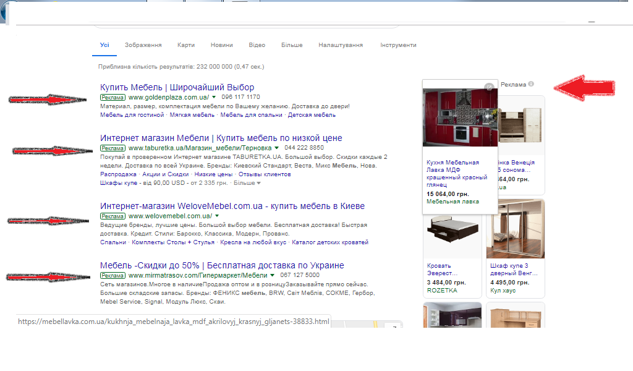The width and height of the screenshot is (633, 371).
Task: Open the WeloveMebel.com.ua ad headline
Action: click(x=232, y=206)
